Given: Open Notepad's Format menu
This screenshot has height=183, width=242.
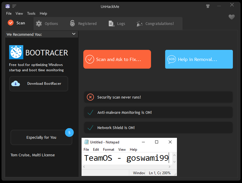Looking at the screenshot, I should coord(108,150).
